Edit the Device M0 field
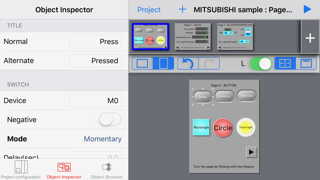This screenshot has height=180, width=320. (x=95, y=100)
